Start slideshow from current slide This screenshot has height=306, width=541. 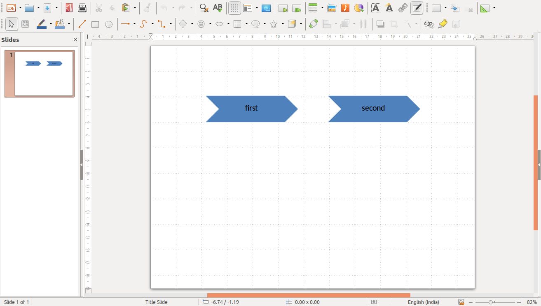point(297,8)
